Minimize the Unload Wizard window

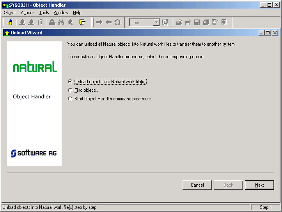pos(261,33)
